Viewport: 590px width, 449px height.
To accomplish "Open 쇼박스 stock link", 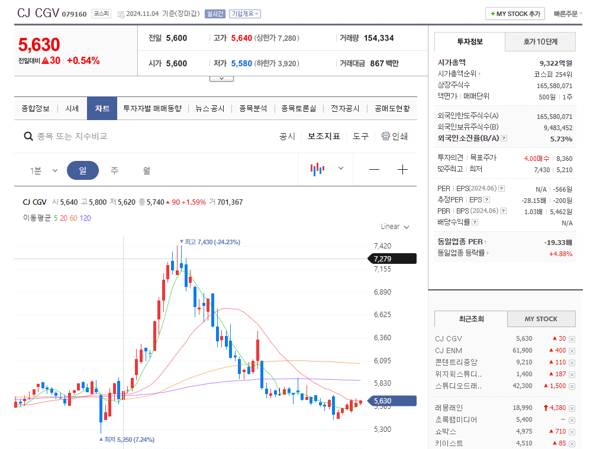I will click(x=446, y=431).
